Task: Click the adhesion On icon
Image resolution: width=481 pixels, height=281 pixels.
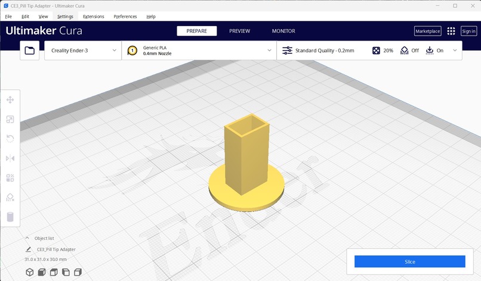Action: 430,51
